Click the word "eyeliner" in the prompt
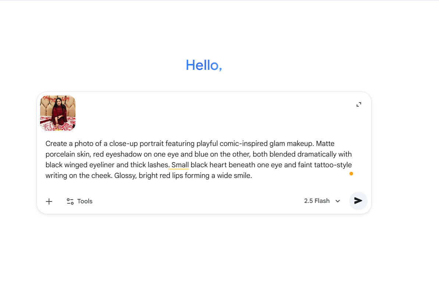The width and height of the screenshot is (439, 300). pos(101,165)
